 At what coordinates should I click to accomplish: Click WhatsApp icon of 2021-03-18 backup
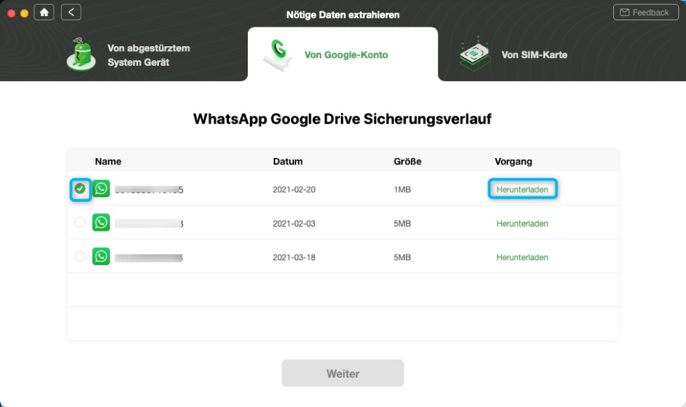[x=101, y=257]
